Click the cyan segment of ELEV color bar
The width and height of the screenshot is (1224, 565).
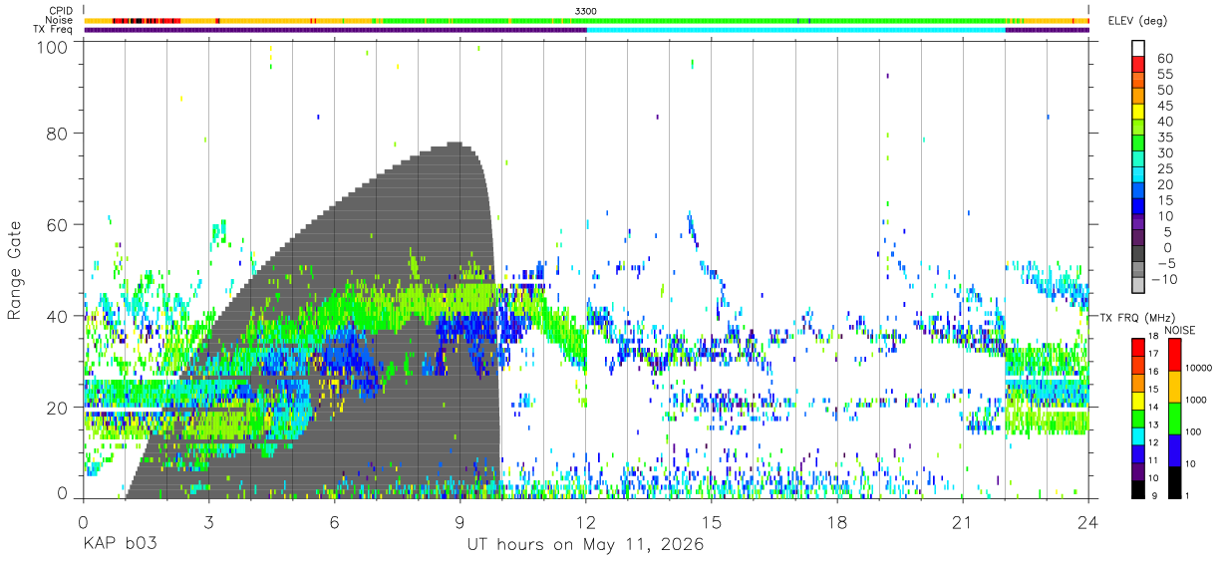click(1138, 175)
